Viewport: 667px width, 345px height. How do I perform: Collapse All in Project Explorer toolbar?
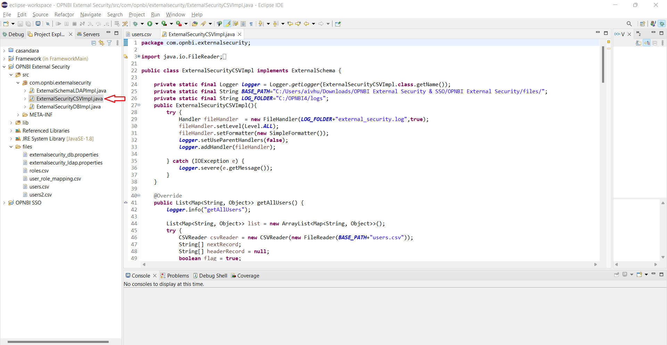[93, 43]
